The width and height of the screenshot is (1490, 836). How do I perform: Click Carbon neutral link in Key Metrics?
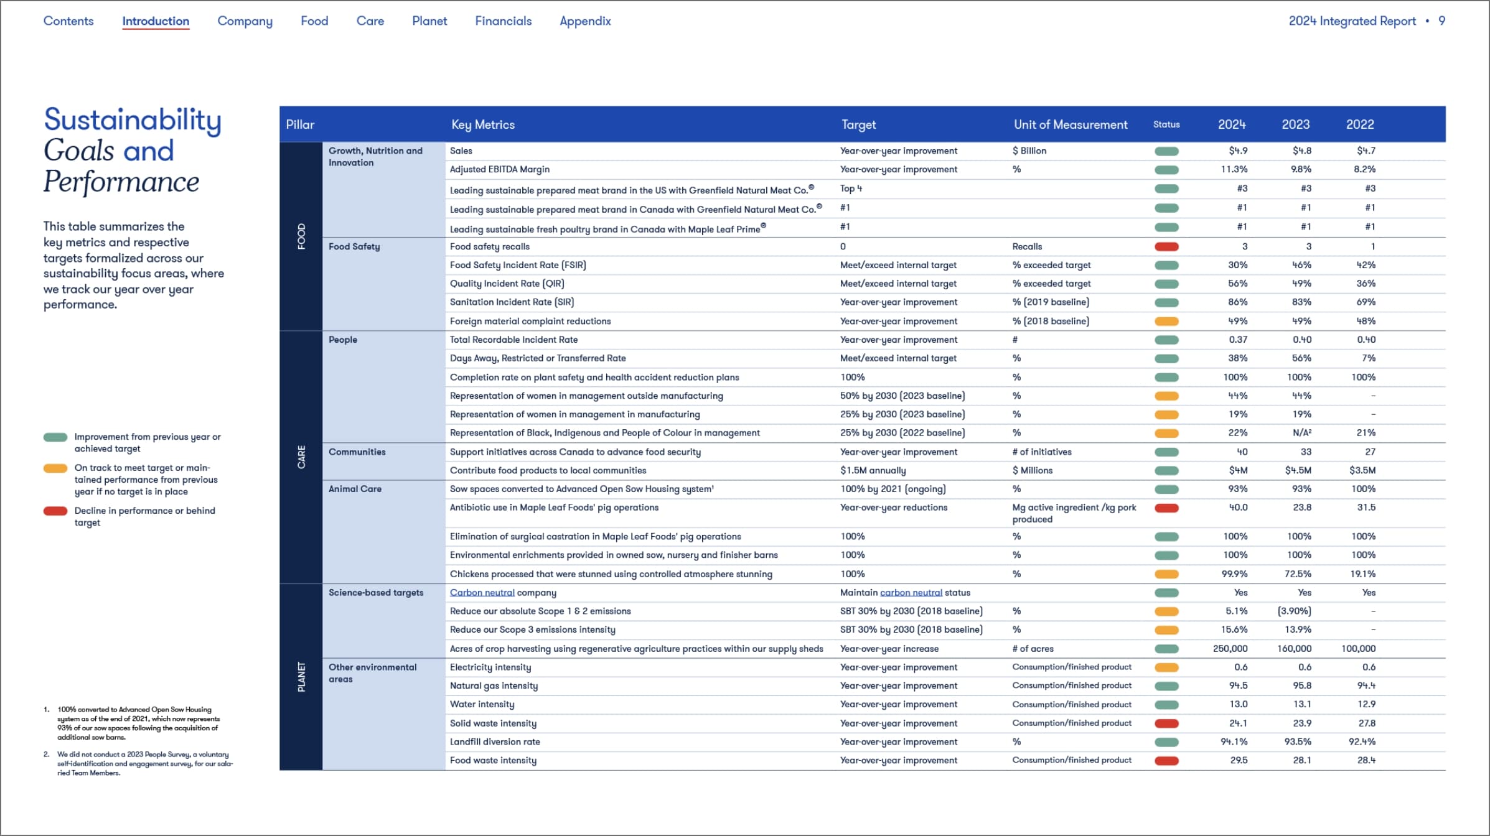pos(482,592)
